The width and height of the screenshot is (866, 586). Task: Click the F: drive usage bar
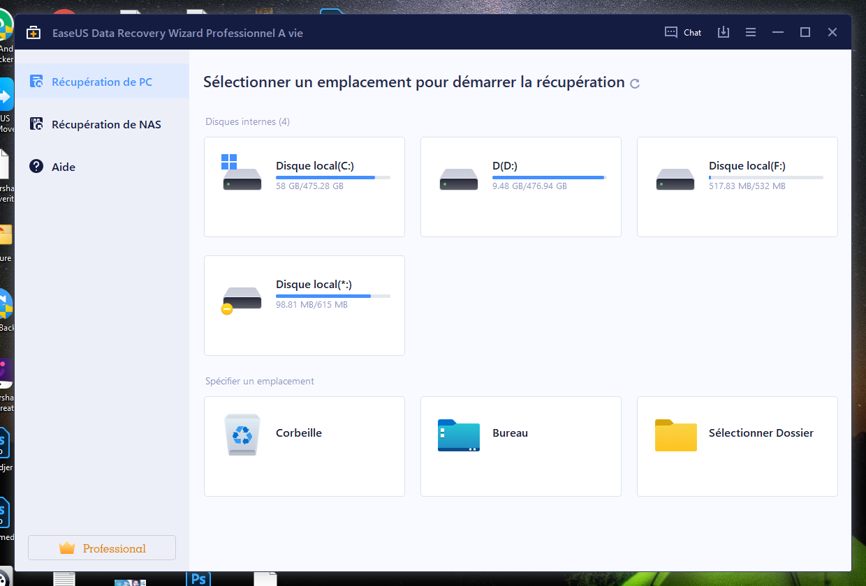[766, 178]
